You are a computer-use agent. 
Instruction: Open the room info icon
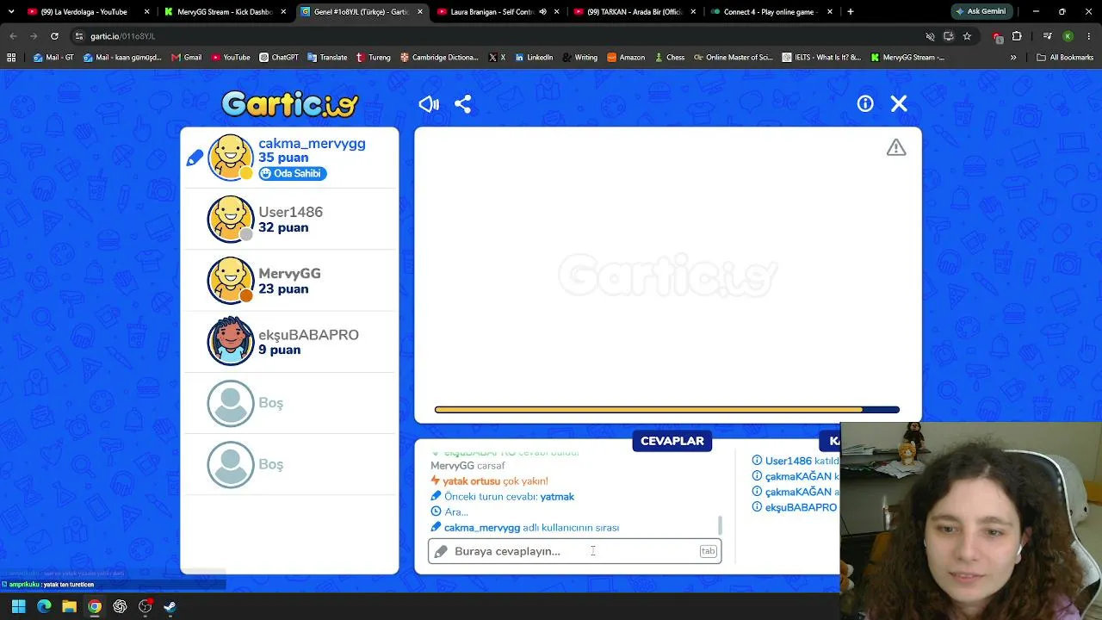coord(865,104)
